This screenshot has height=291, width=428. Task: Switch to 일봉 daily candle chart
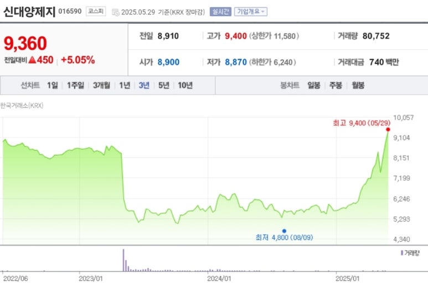point(313,85)
